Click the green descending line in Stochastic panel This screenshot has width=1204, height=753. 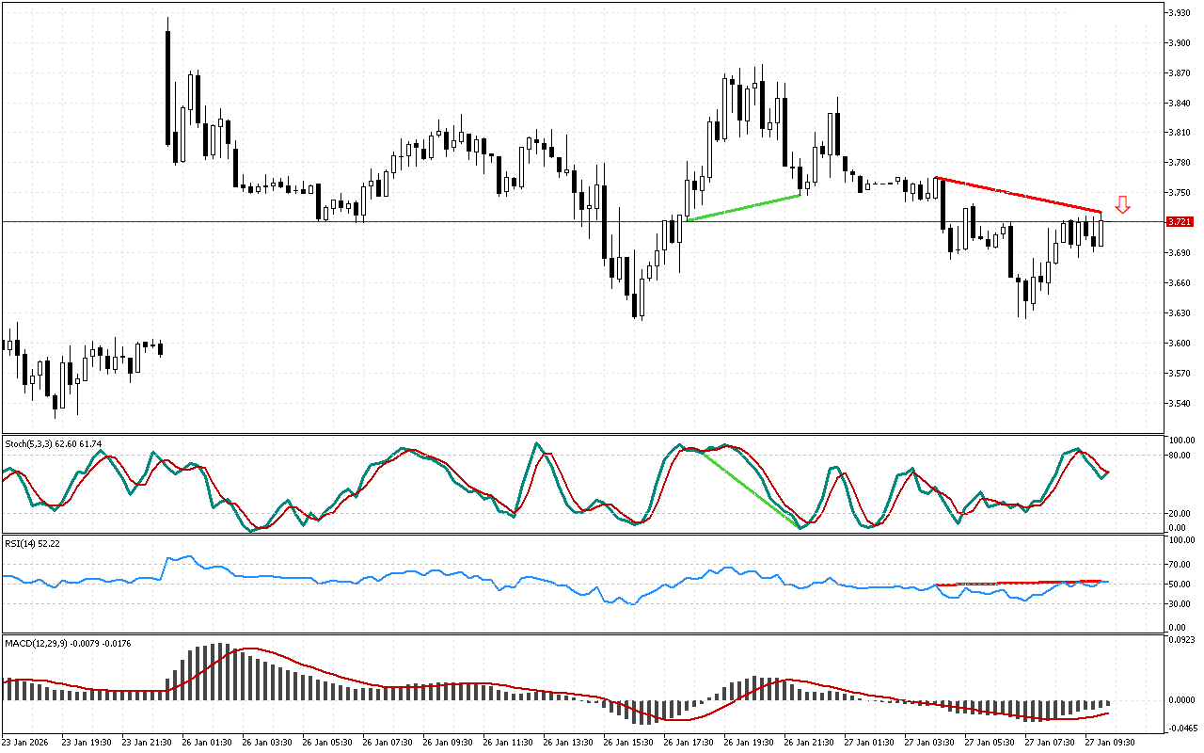[x=752, y=490]
